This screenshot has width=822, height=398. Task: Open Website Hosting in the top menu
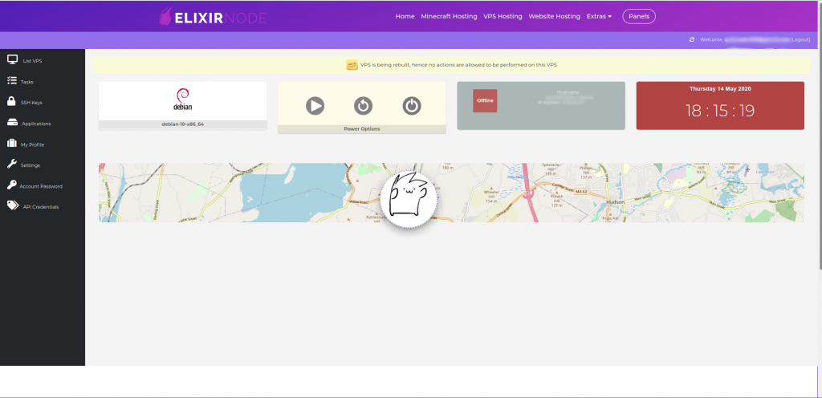coord(554,17)
